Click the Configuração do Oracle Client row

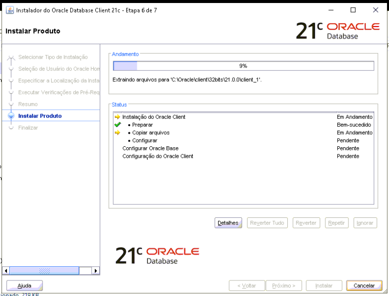point(243,156)
